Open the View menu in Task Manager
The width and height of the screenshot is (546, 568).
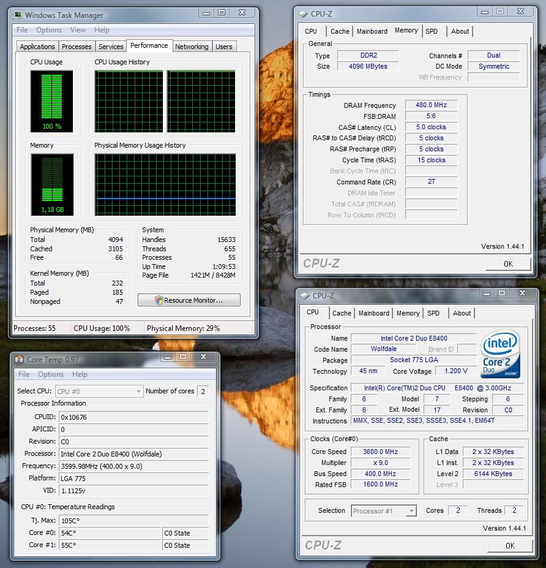pyautogui.click(x=78, y=30)
